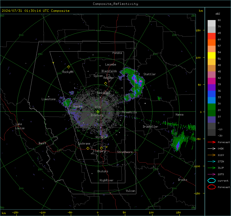Click the red forecast arrow in legend
The image size is (231, 216).
point(211,142)
